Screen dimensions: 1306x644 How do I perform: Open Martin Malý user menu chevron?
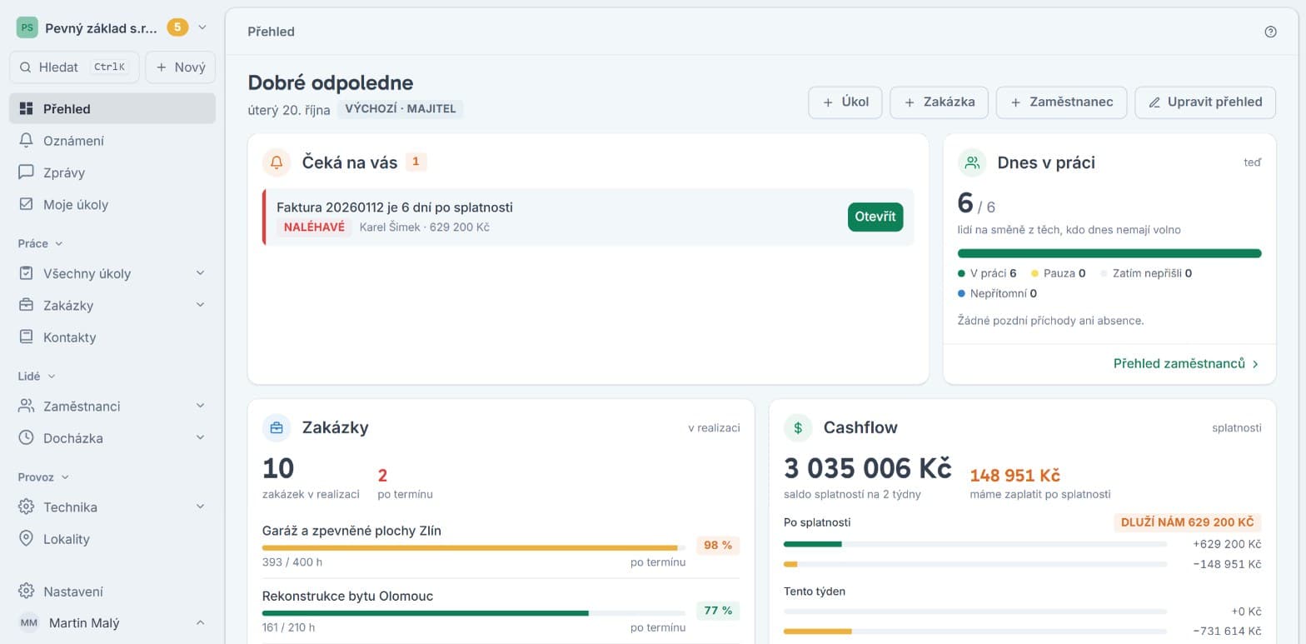[200, 623]
